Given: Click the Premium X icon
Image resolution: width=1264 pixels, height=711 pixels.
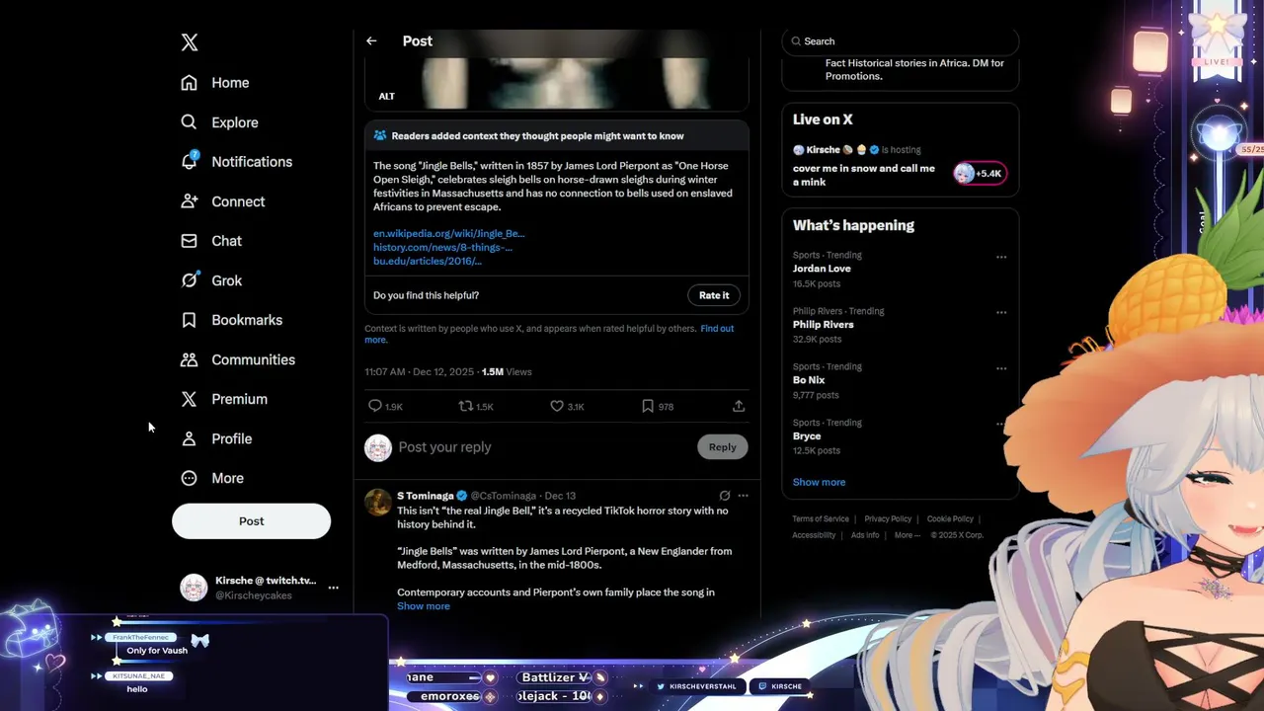Looking at the screenshot, I should 189,399.
